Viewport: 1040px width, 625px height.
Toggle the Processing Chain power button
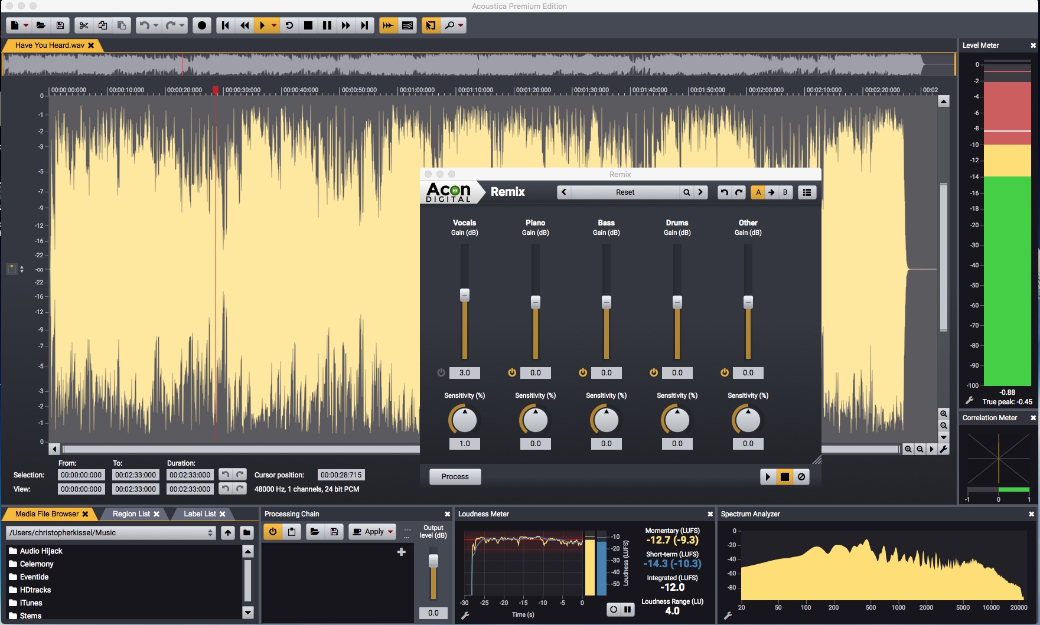coord(273,532)
